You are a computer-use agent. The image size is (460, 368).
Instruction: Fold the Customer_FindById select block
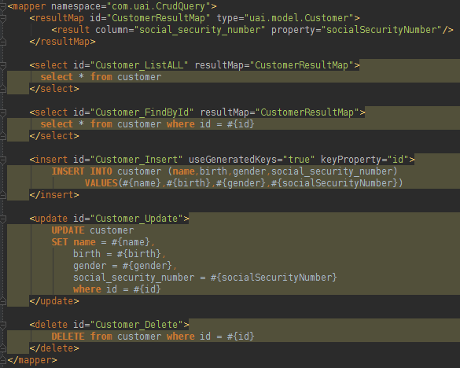click(x=3, y=112)
